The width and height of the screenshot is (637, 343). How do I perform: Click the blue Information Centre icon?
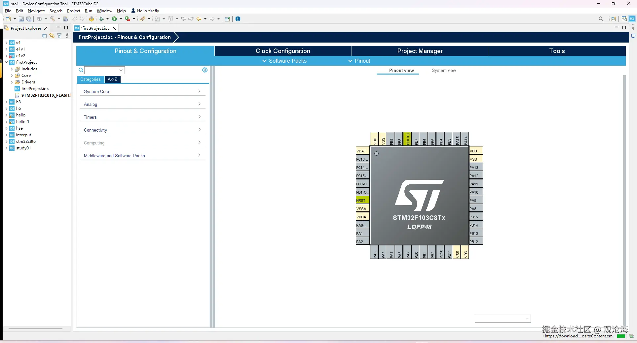point(238,19)
